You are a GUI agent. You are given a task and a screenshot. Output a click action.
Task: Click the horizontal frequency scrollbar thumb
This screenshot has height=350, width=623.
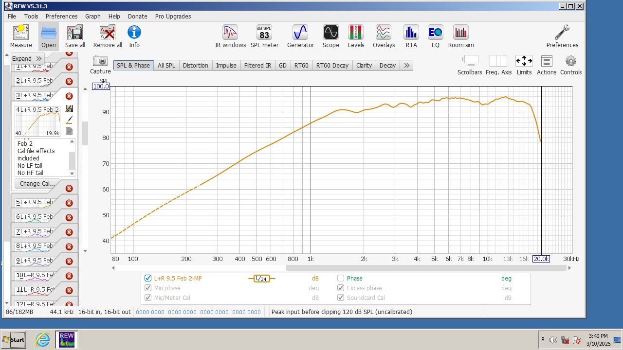[426, 268]
